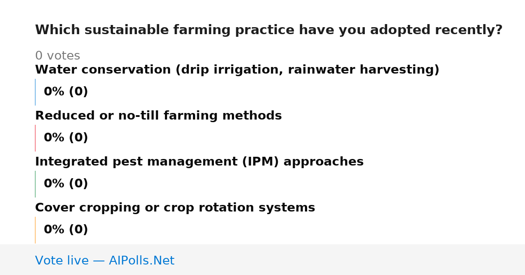Choose Reduced or no-till farming methods option

click(x=158, y=116)
